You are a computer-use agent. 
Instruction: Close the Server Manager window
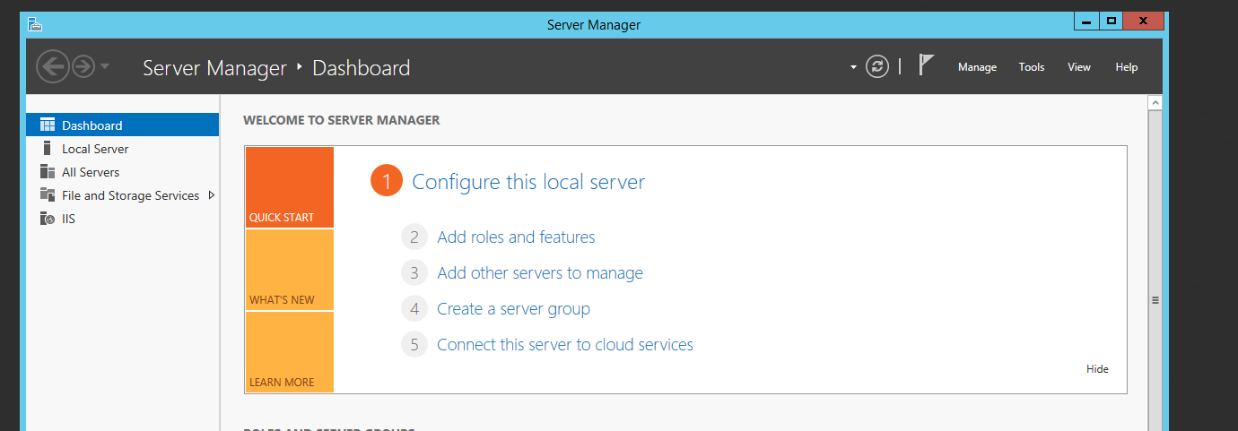1144,21
